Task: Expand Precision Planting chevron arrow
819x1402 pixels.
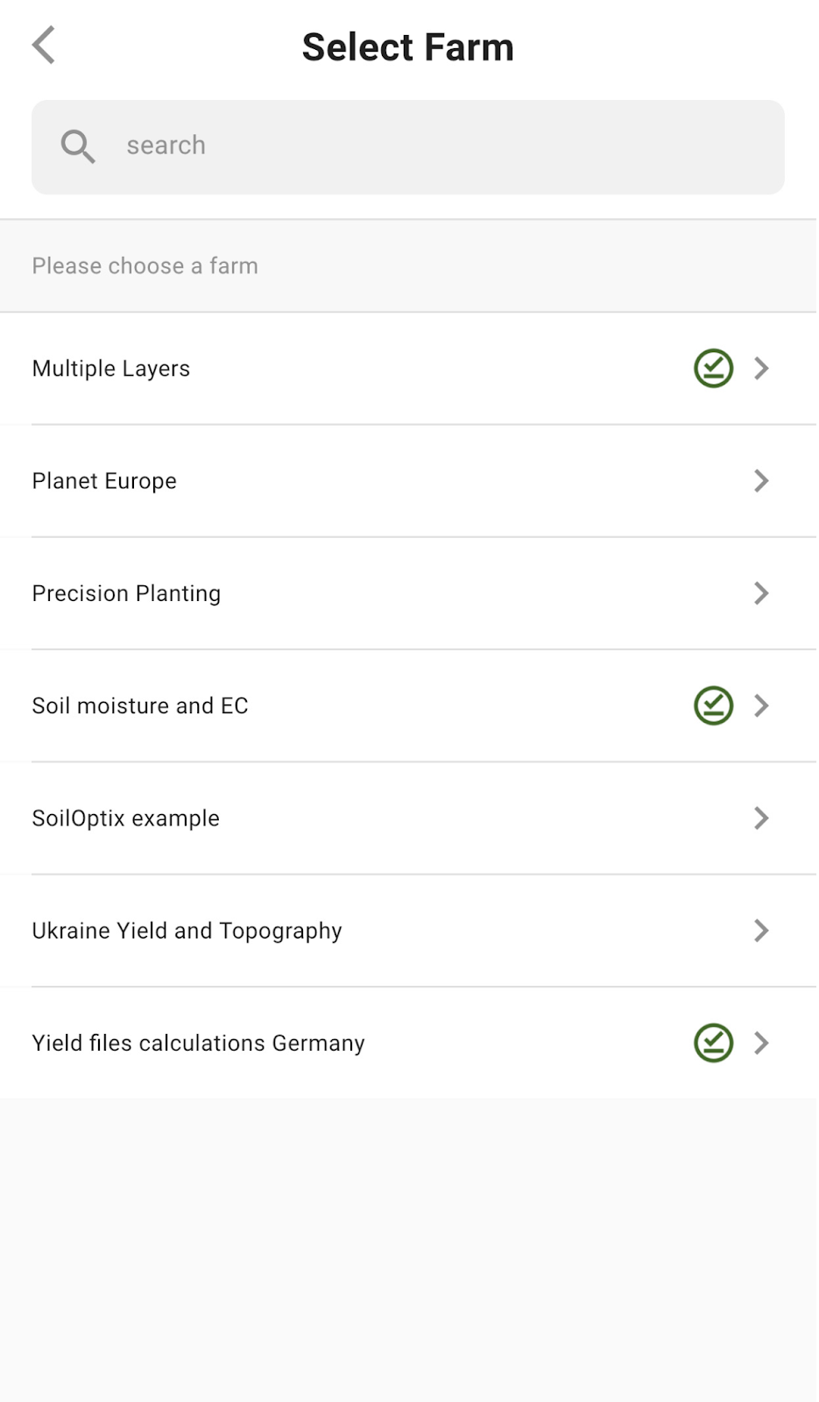Action: point(761,593)
